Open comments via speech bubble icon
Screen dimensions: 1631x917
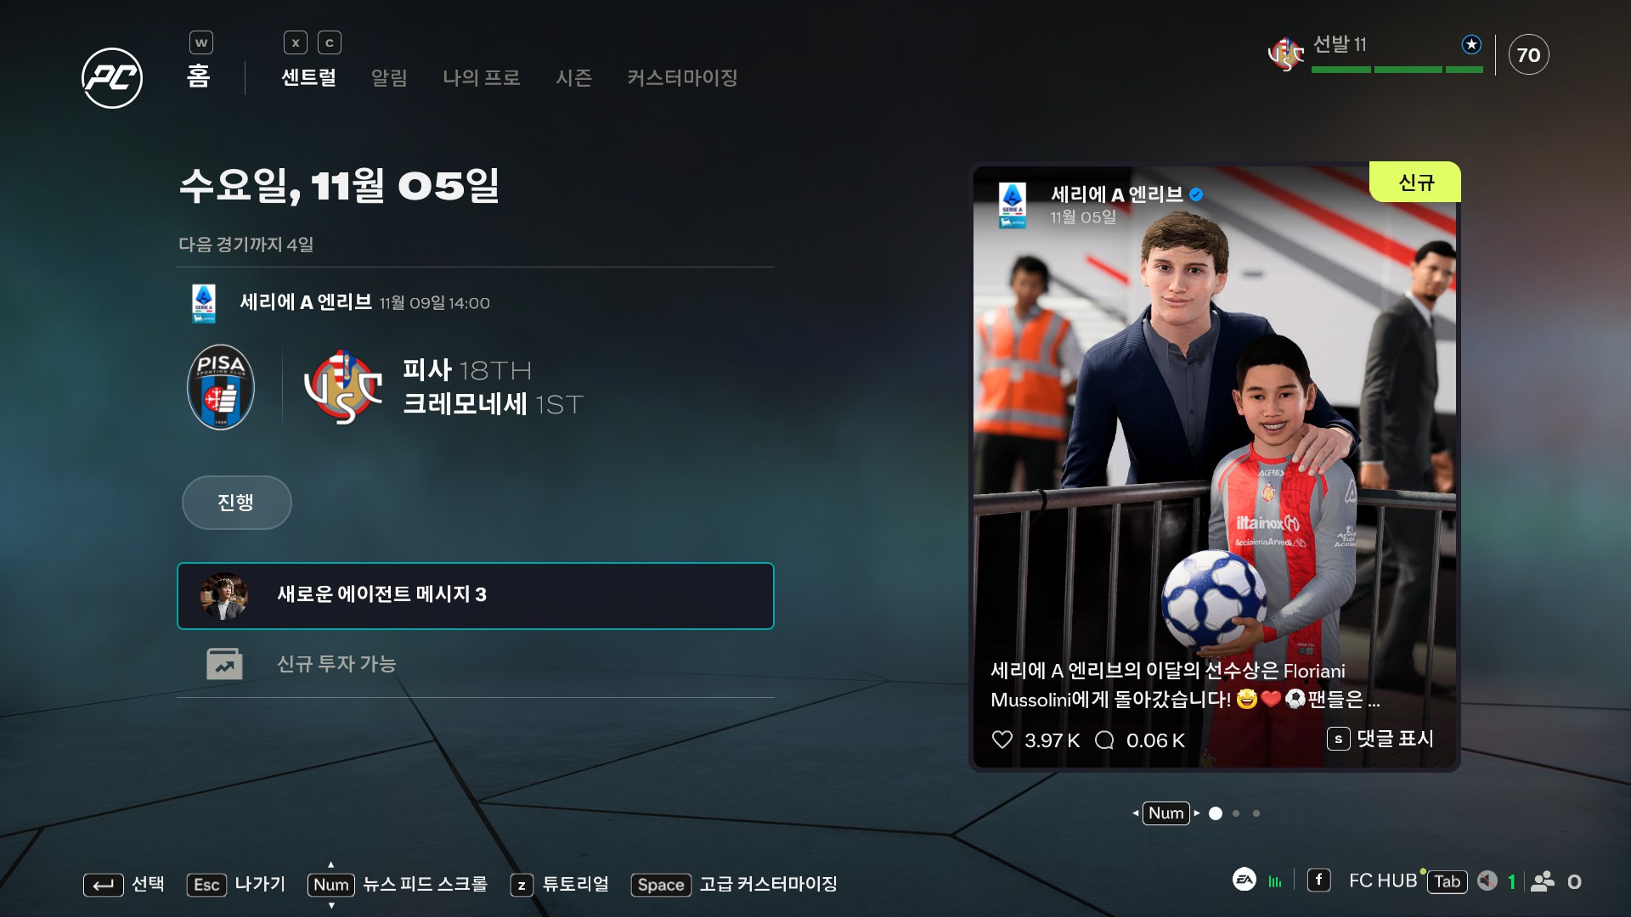[x=1104, y=740]
